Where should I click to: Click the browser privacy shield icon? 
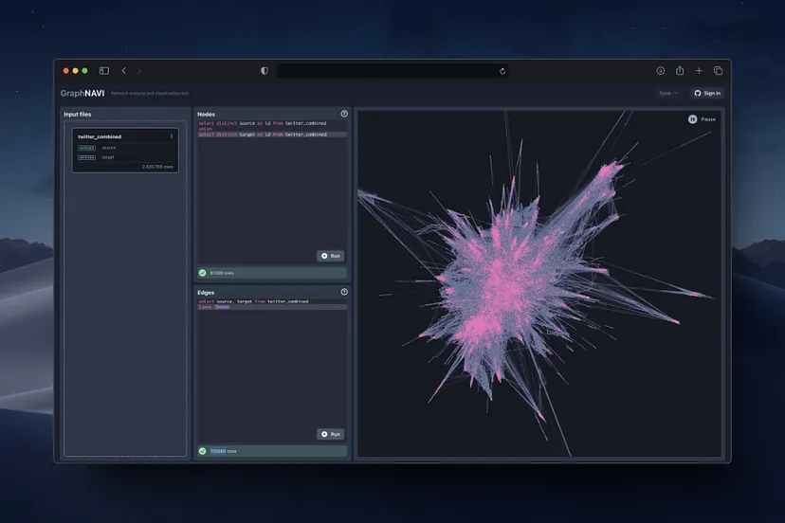tap(265, 71)
